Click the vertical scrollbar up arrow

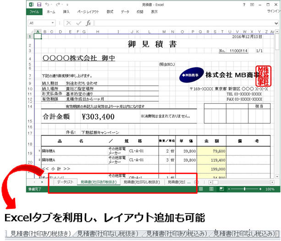(277, 32)
